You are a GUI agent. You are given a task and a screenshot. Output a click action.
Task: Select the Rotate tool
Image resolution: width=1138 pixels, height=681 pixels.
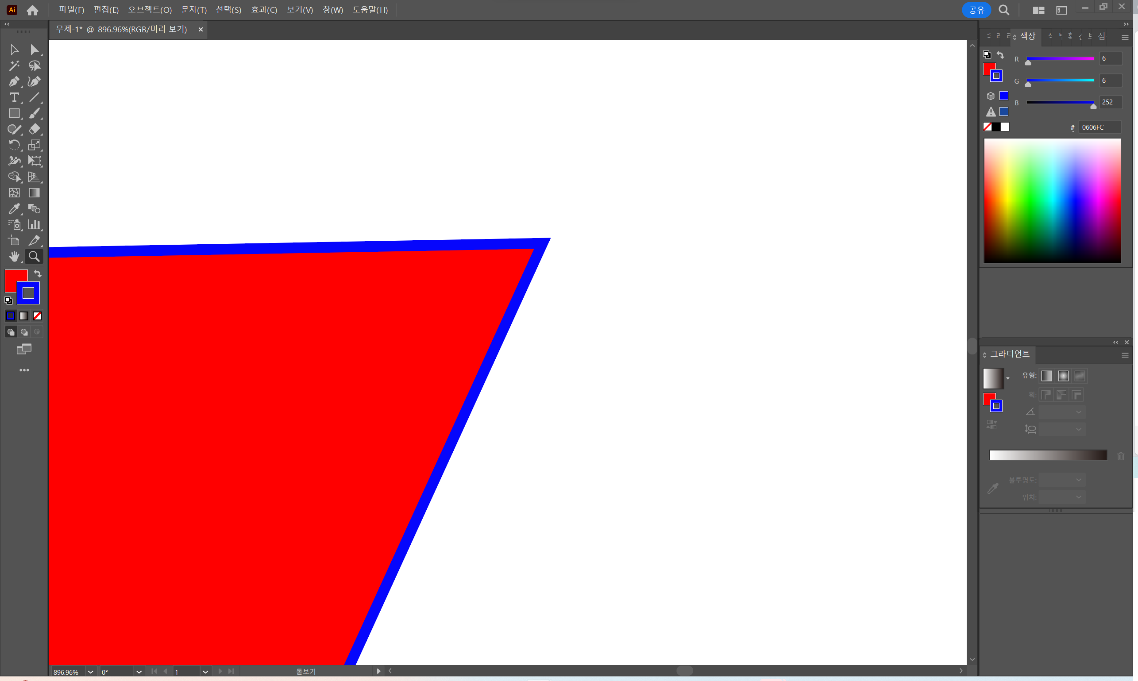point(14,145)
